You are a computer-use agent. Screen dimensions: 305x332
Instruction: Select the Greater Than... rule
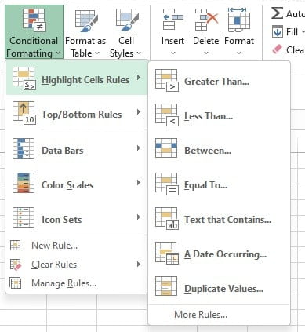click(219, 81)
